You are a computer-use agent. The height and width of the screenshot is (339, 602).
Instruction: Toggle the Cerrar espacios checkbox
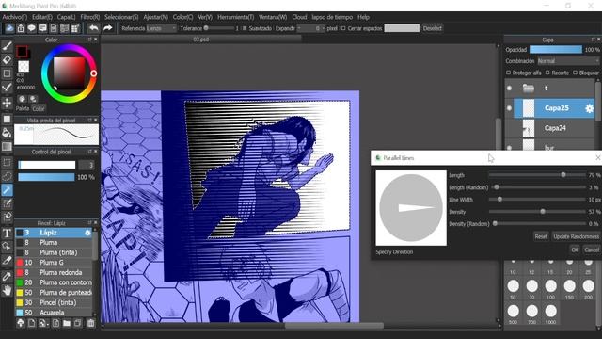coord(343,28)
